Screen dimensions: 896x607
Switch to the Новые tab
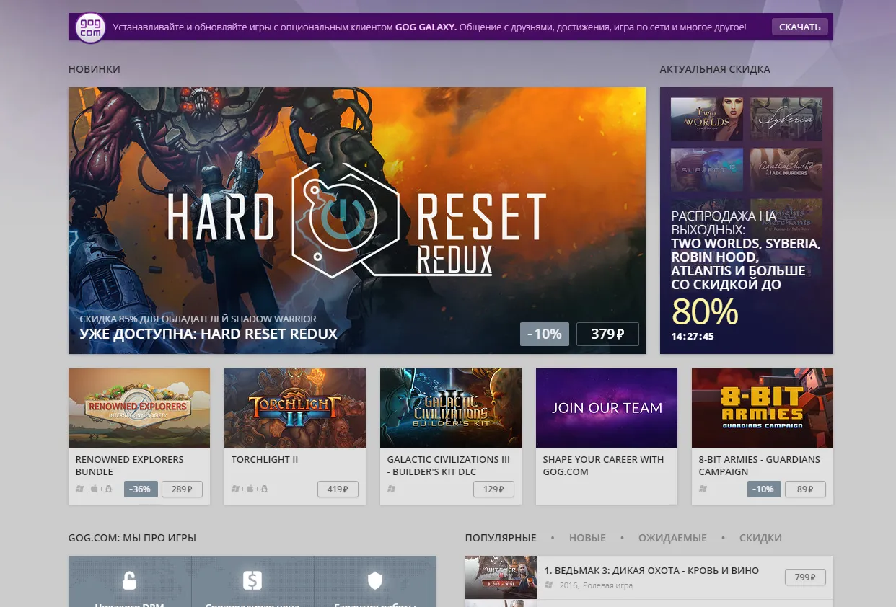point(587,538)
